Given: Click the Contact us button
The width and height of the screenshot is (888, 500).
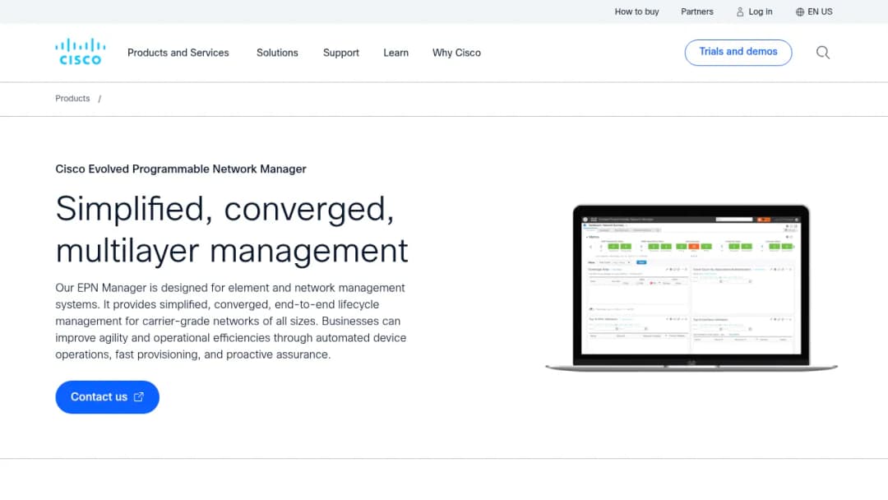Looking at the screenshot, I should point(107,397).
